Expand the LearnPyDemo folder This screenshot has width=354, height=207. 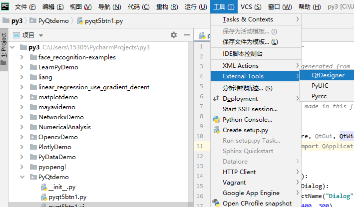pos(21,67)
